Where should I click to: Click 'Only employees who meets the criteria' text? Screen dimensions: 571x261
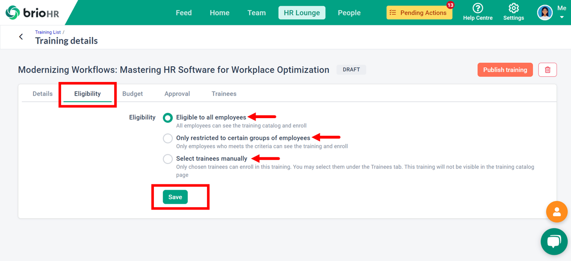pos(262,146)
